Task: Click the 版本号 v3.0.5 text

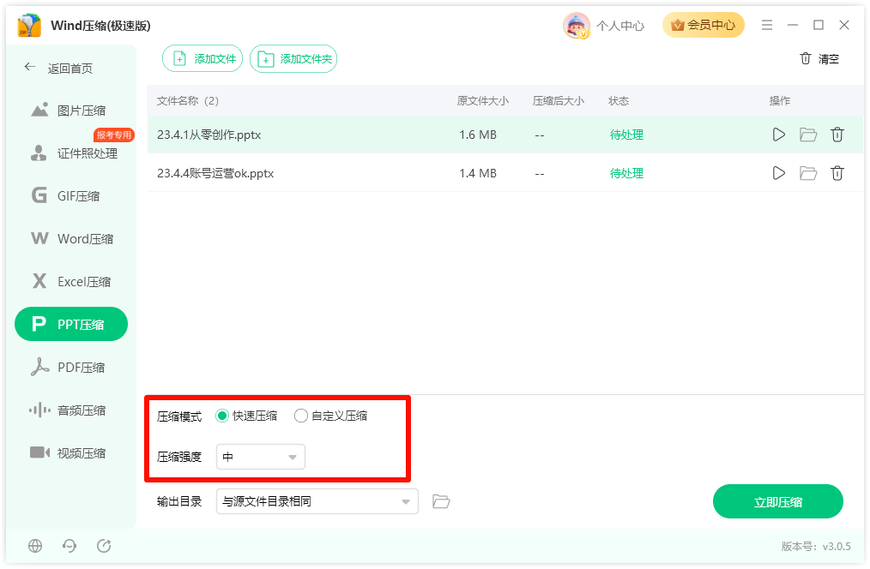Action: [x=816, y=546]
